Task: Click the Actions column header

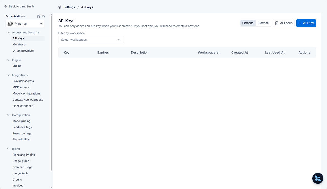Action: [x=304, y=52]
